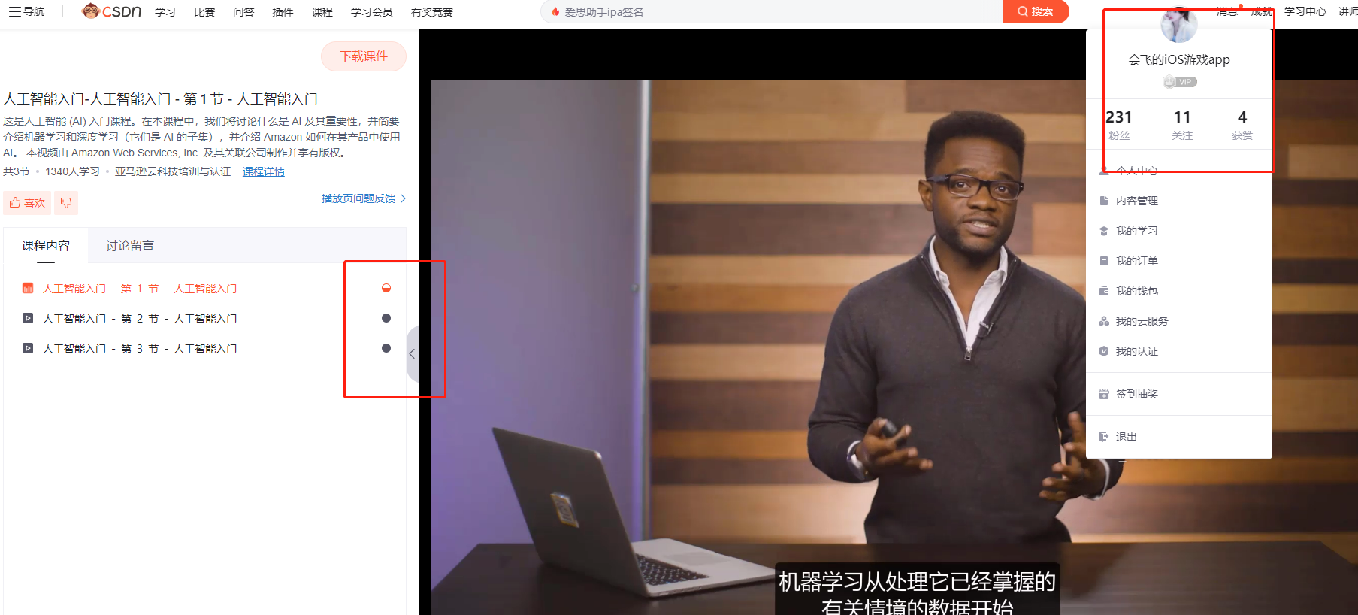The height and width of the screenshot is (615, 1358).
Task: Click the 我的云服务 cloud service icon
Action: (x=1104, y=321)
